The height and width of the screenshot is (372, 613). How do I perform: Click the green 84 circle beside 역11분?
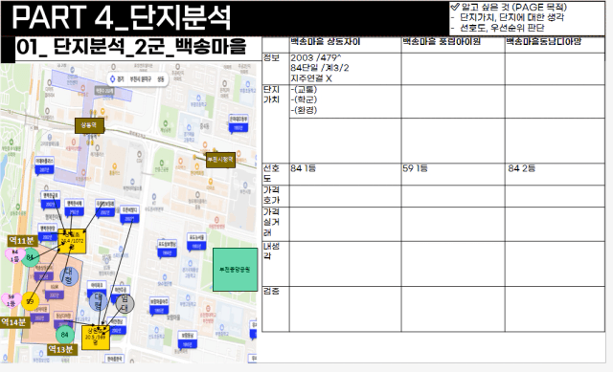coord(30,257)
